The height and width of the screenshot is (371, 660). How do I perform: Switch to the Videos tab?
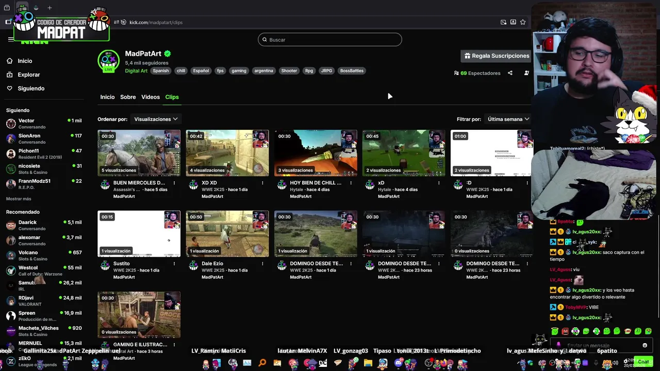pyautogui.click(x=151, y=97)
